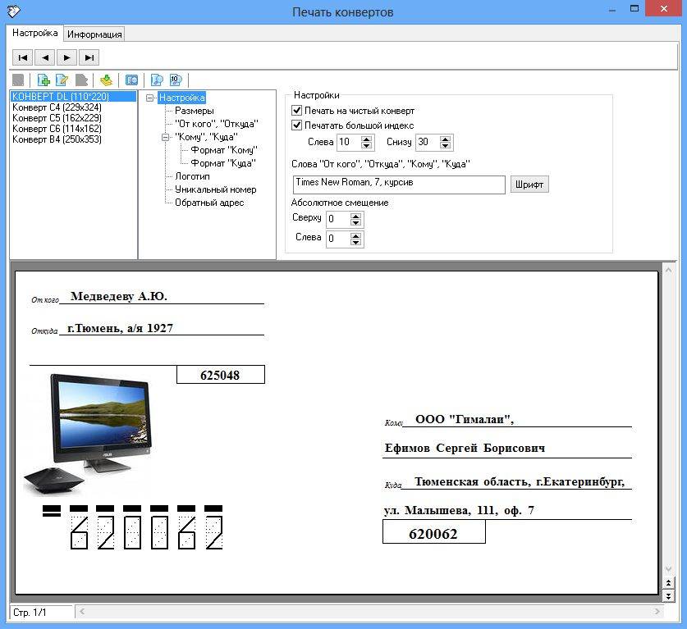Click the greyed-out delete template icon
The image size is (687, 629).
(81, 80)
